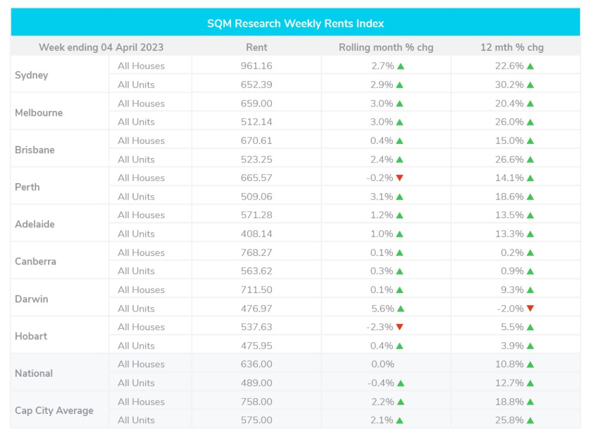
Task: Select the Melbourne row label
Action: 39,113
